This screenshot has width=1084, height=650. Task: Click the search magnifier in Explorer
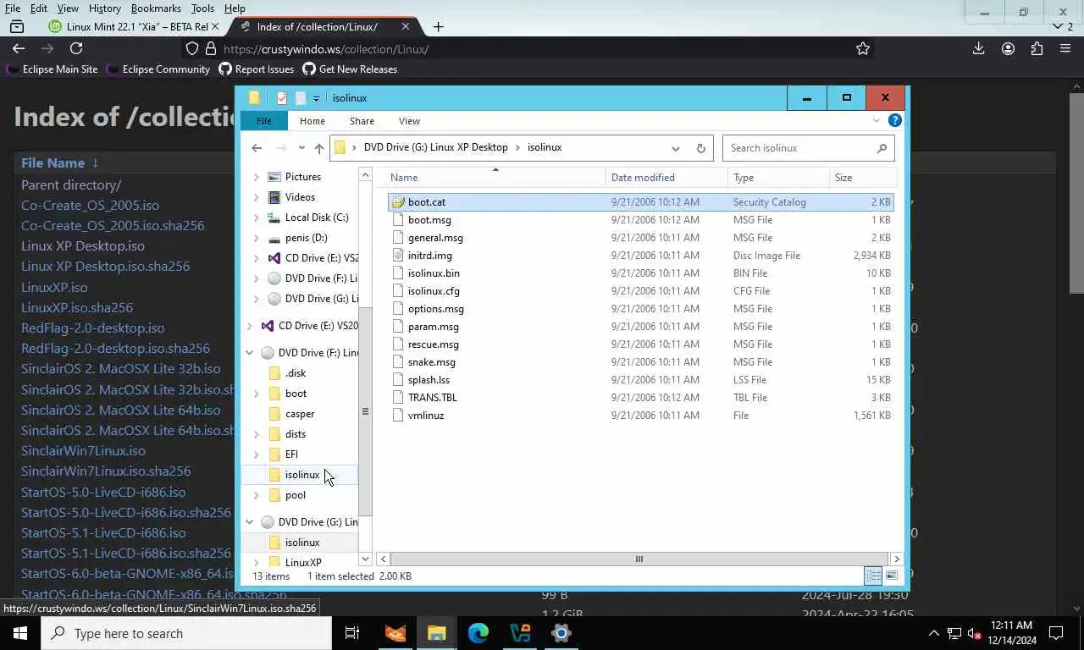[882, 148]
